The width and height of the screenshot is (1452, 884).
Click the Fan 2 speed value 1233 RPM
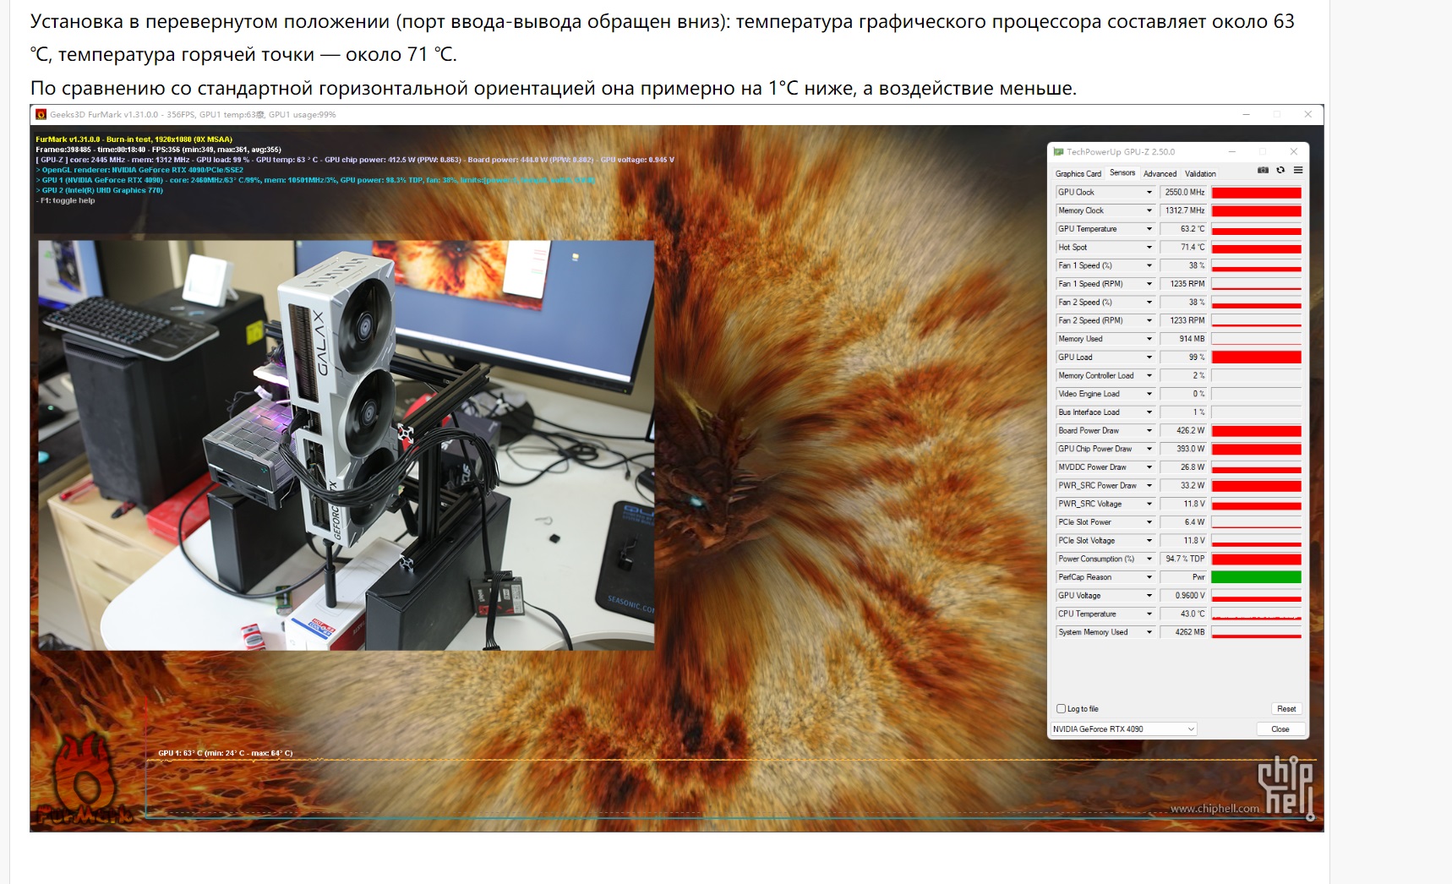pyautogui.click(x=1183, y=321)
